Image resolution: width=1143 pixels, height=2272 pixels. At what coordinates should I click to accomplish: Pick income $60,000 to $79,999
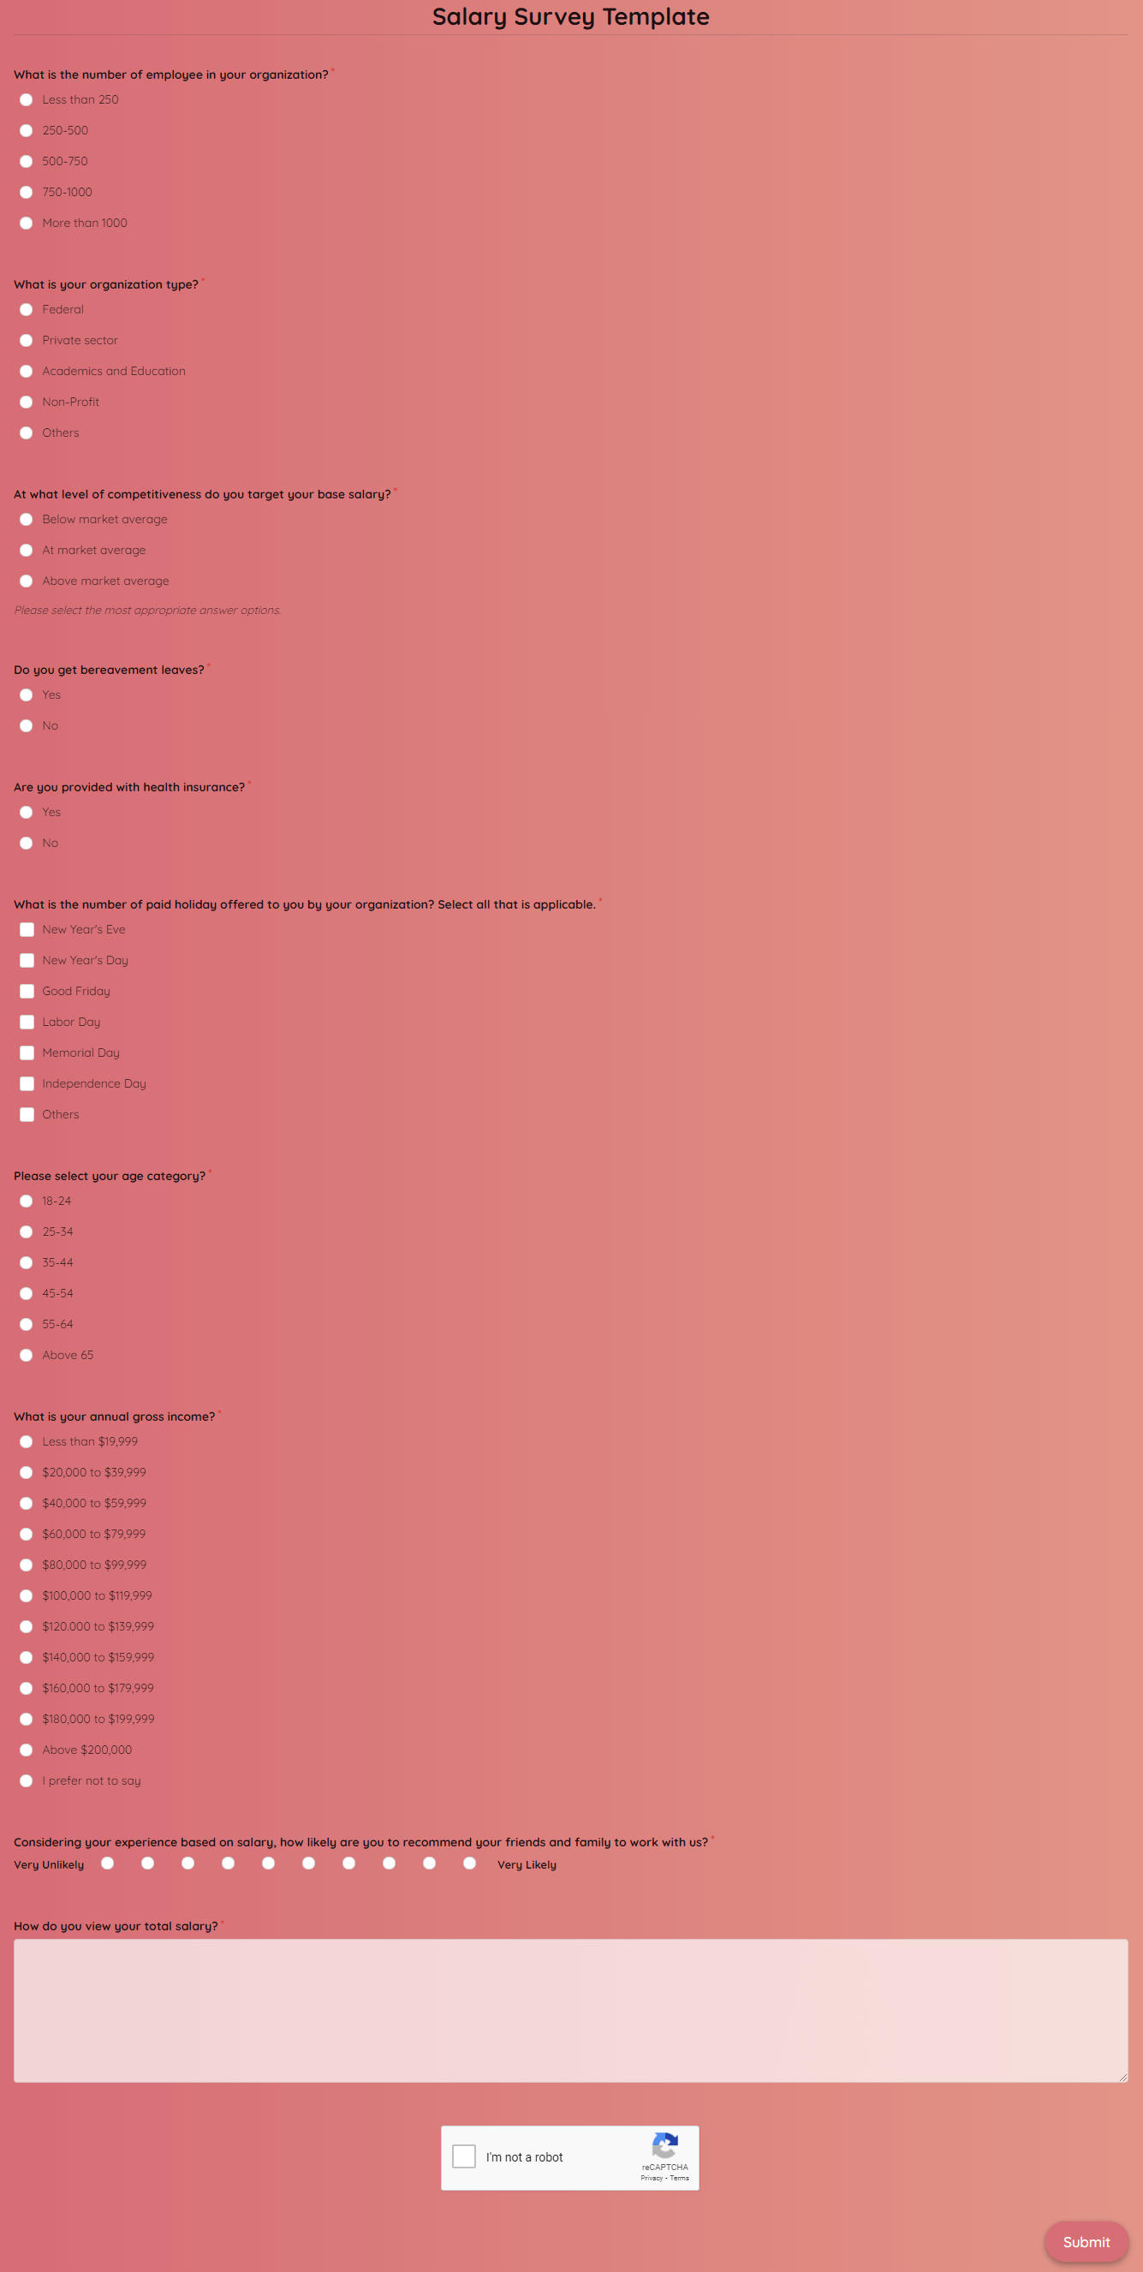(x=27, y=1535)
